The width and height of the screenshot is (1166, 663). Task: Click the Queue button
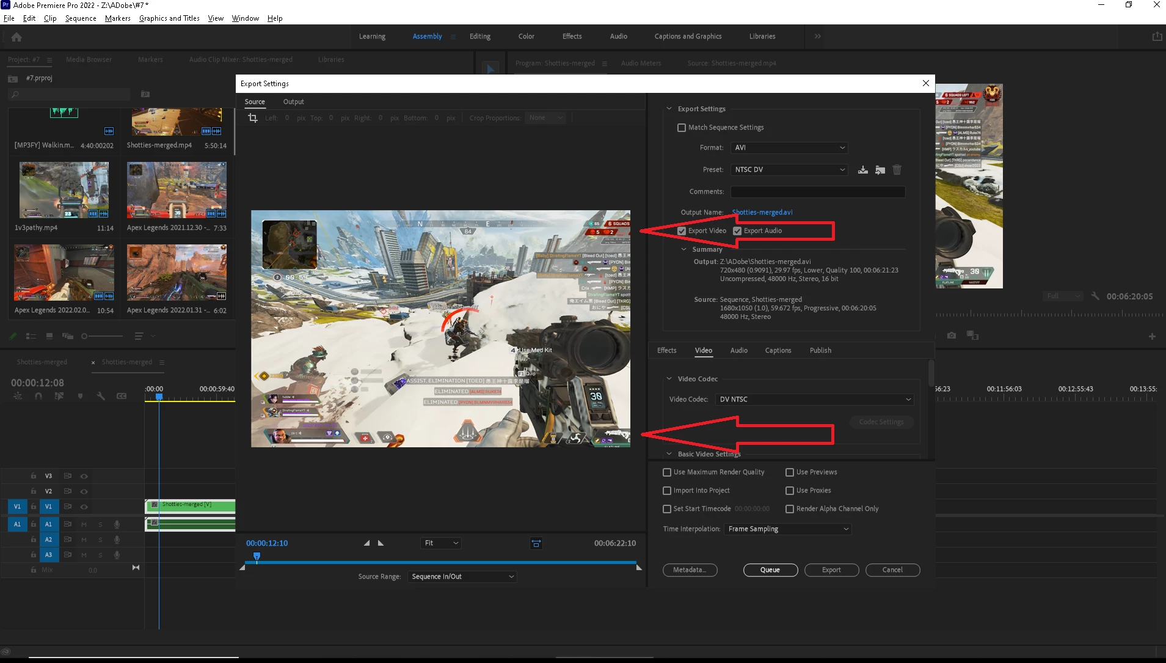point(770,570)
